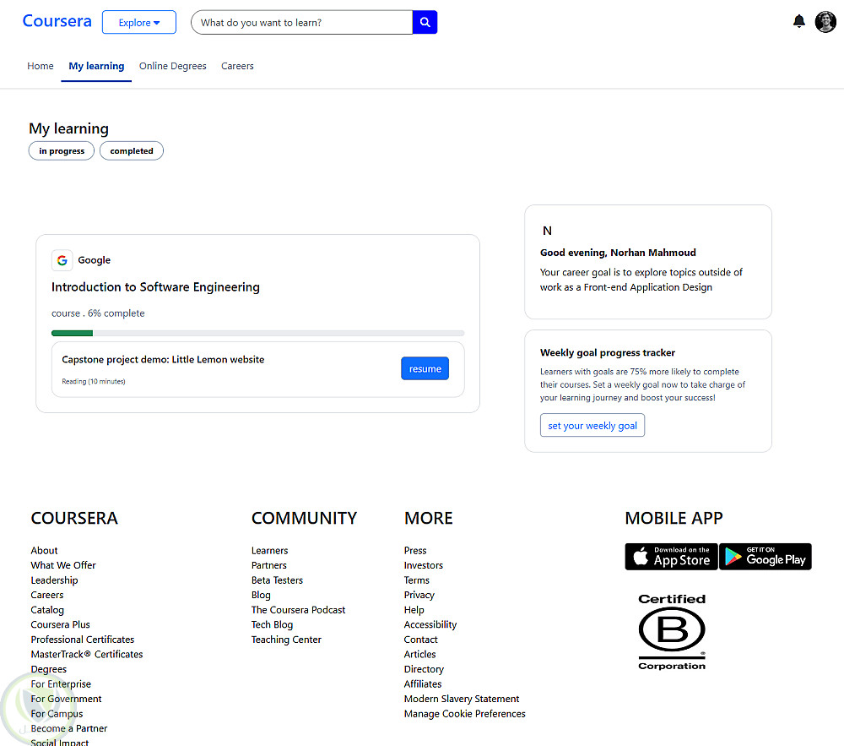Open the What We Offer footer link
The image size is (844, 746).
pyautogui.click(x=63, y=565)
